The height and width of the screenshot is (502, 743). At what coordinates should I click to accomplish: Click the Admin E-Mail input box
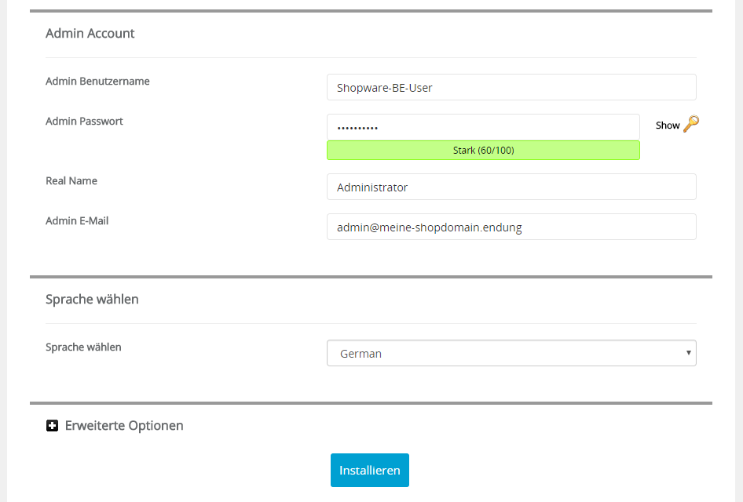[511, 227]
